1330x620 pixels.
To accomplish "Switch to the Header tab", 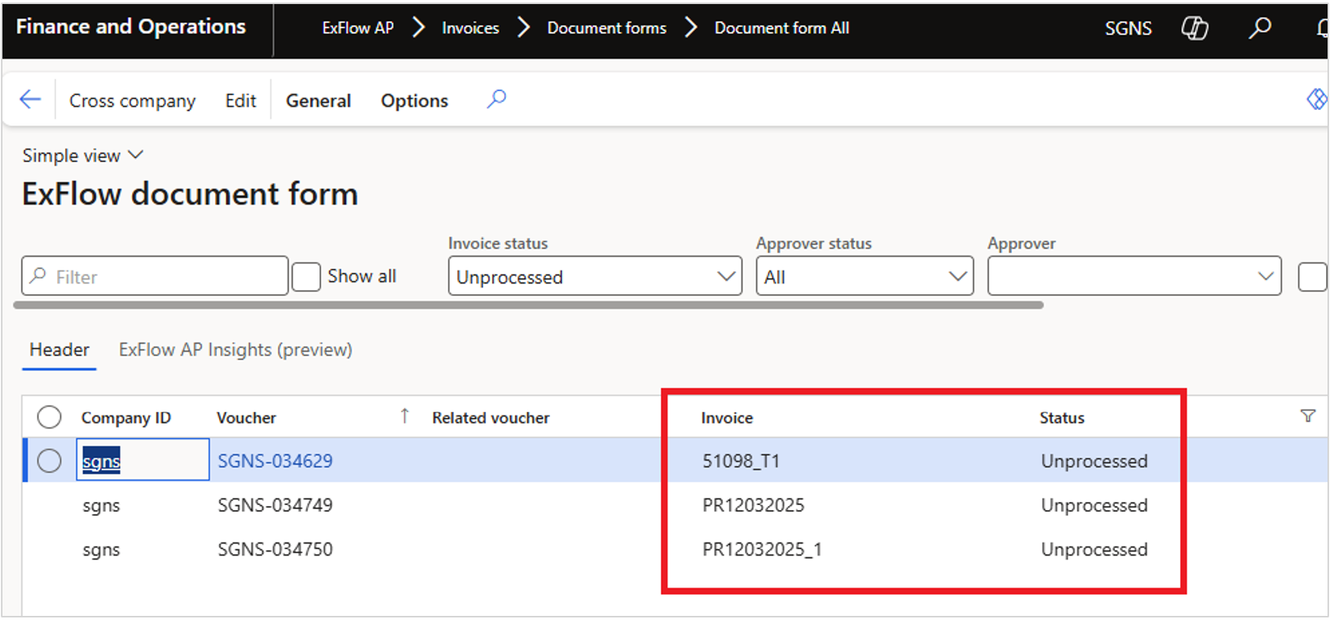I will click(59, 350).
